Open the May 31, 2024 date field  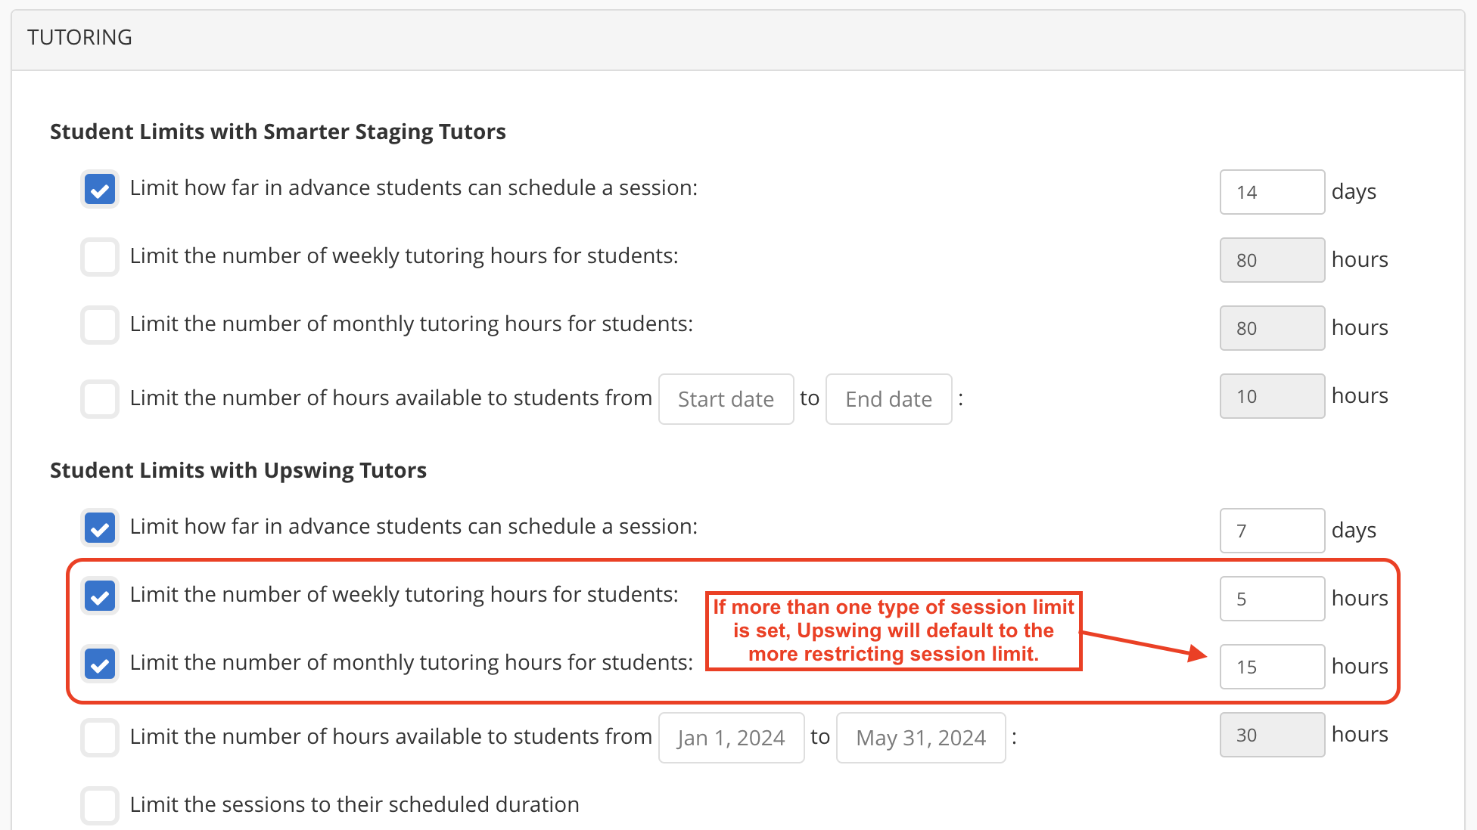pyautogui.click(x=921, y=738)
